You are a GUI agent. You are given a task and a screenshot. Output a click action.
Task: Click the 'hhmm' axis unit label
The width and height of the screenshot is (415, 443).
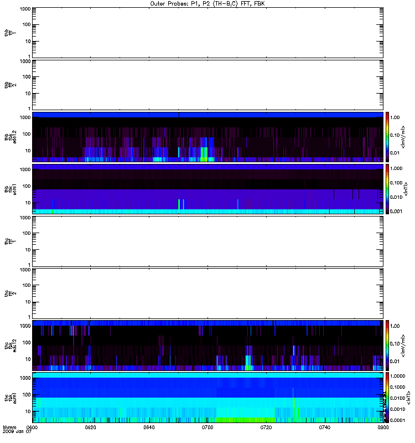(x=9, y=427)
